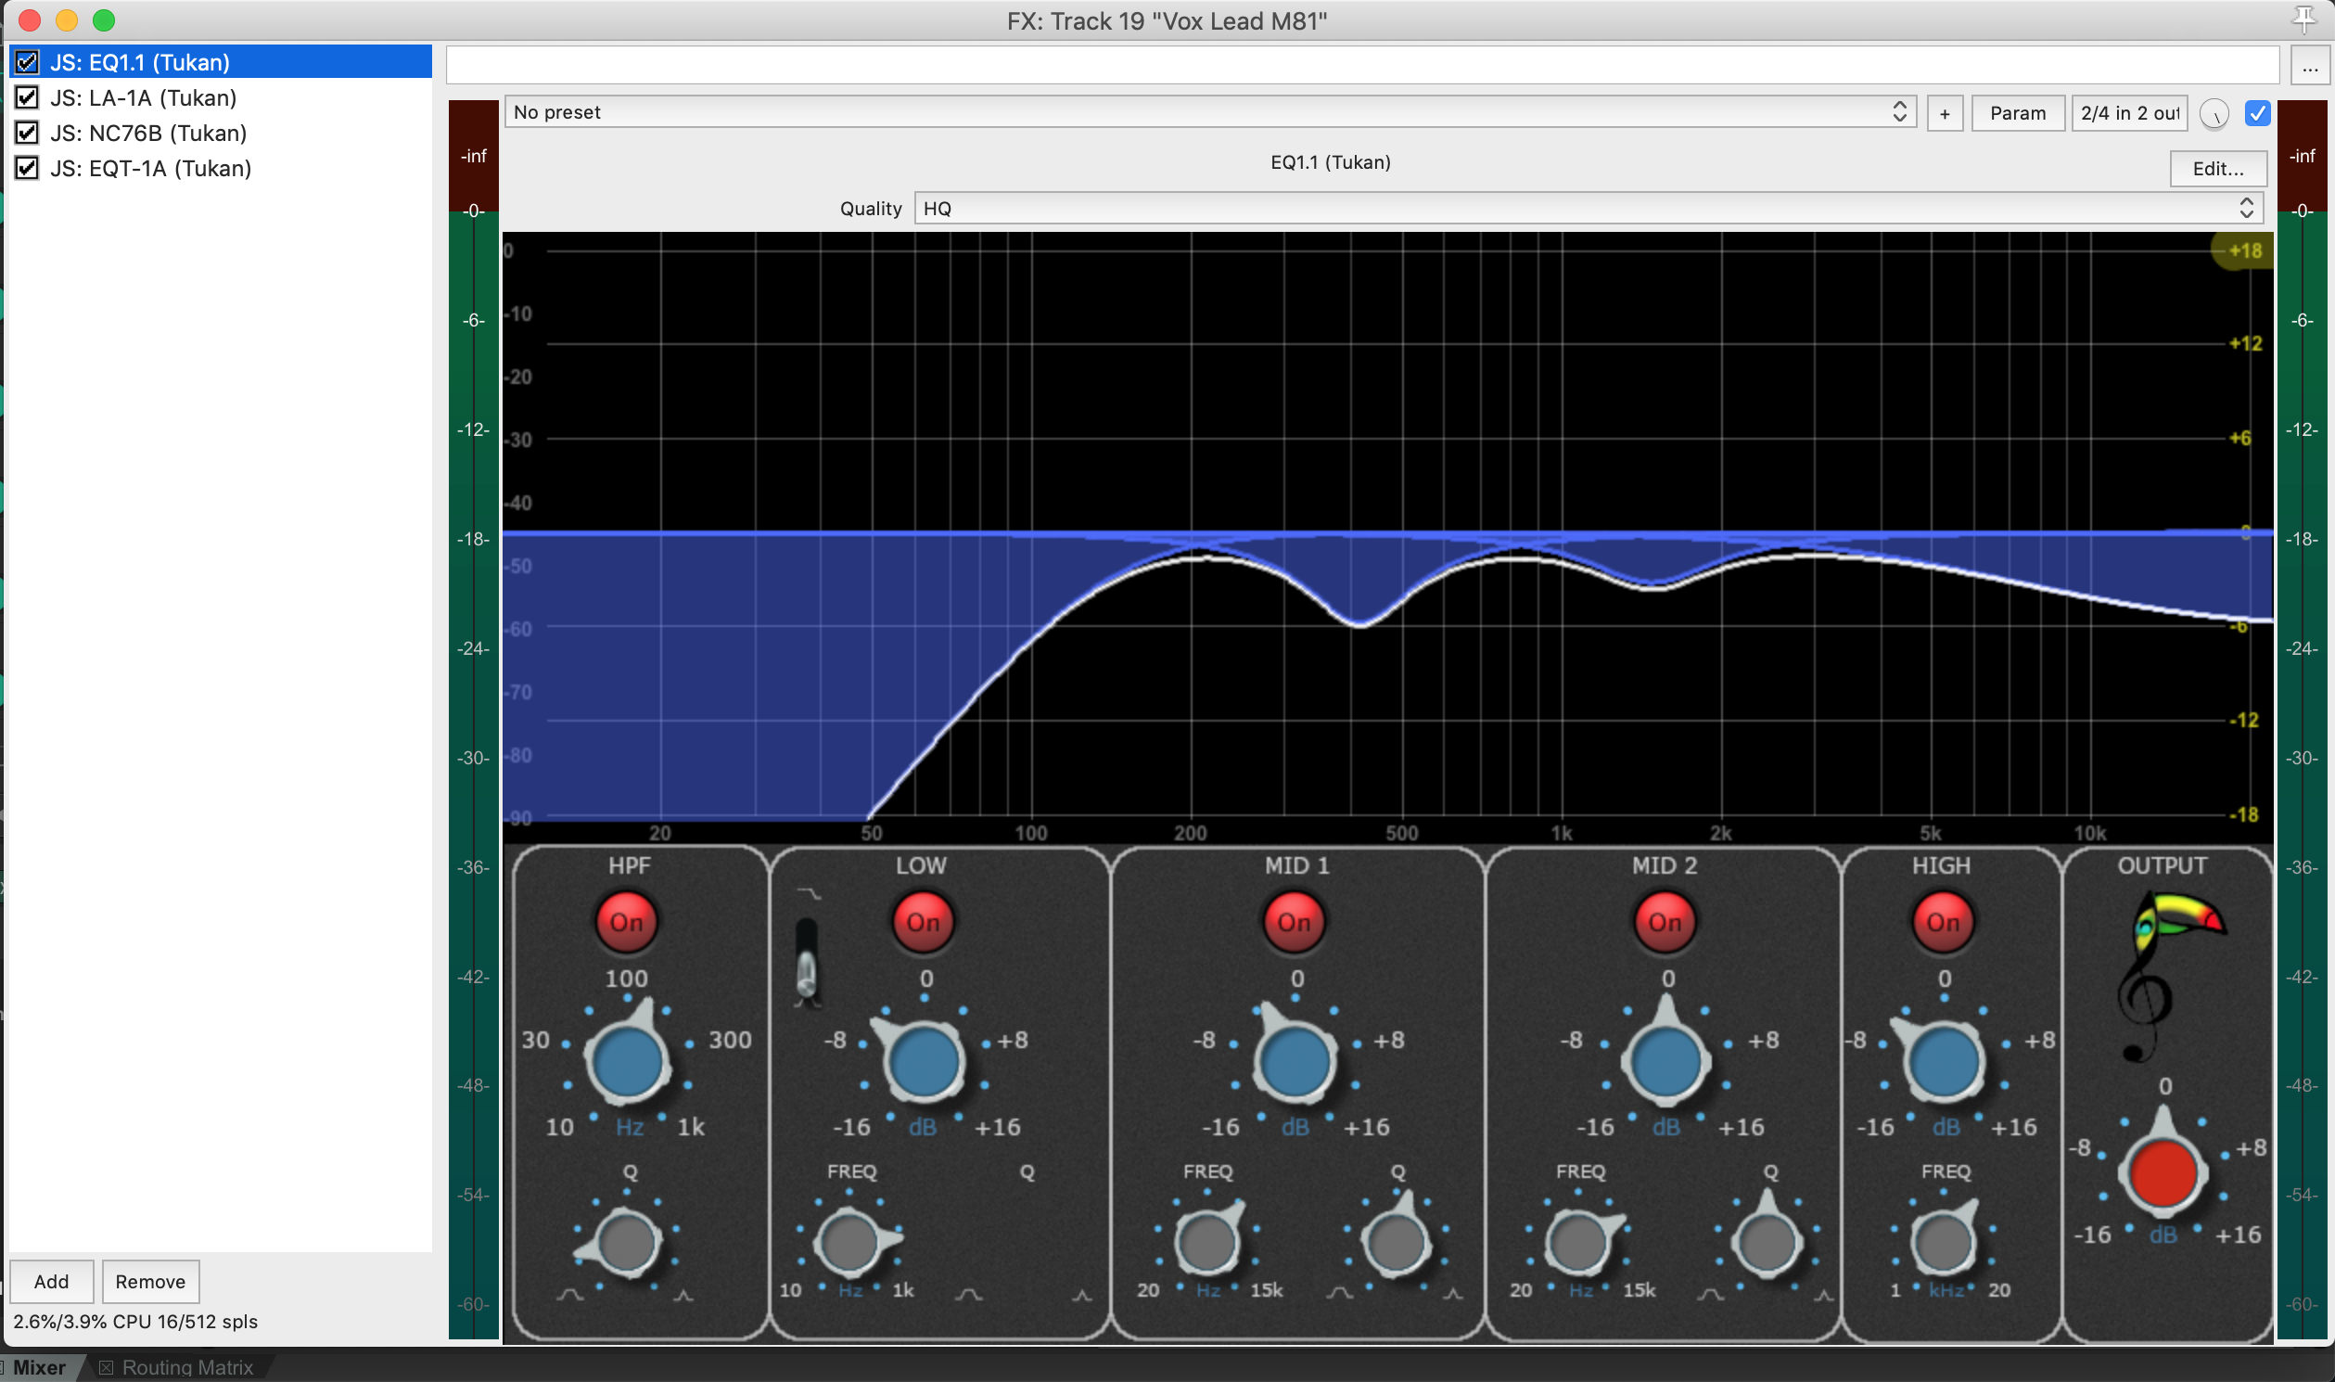Switch to the Mixer tab
The height and width of the screenshot is (1382, 2335).
(39, 1366)
